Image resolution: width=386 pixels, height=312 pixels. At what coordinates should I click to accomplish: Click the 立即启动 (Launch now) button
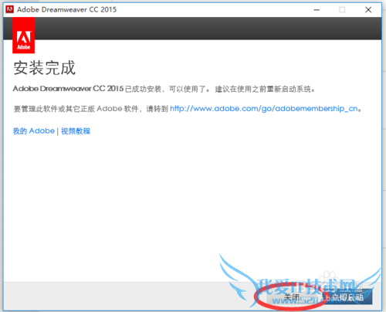[x=347, y=297]
